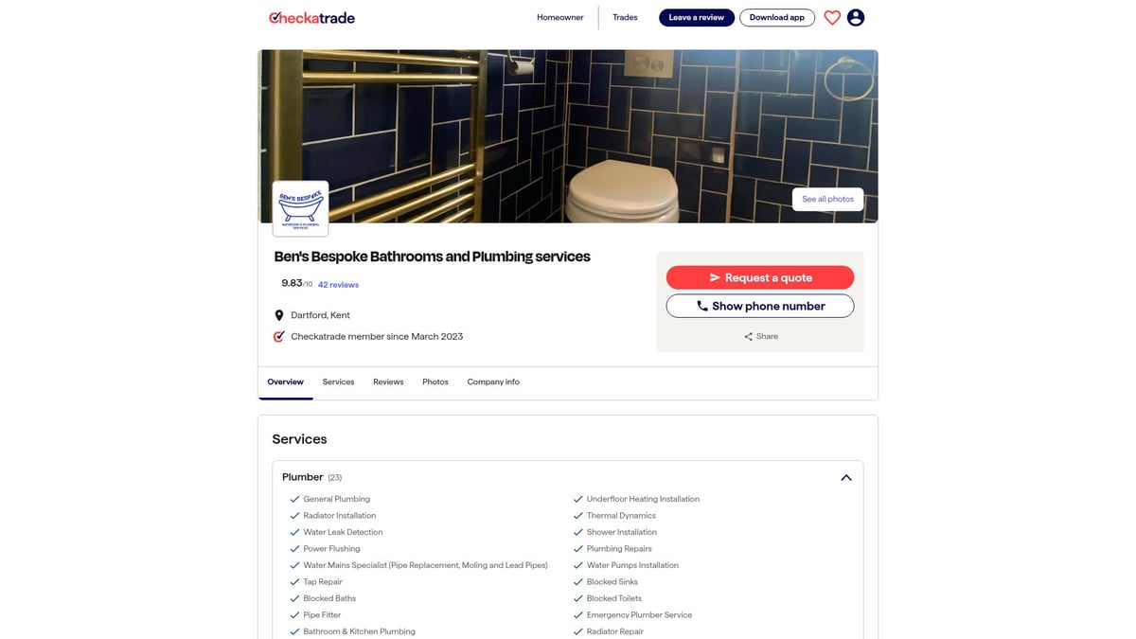Click the share icon
This screenshot has width=1136, height=639.
[x=748, y=337]
